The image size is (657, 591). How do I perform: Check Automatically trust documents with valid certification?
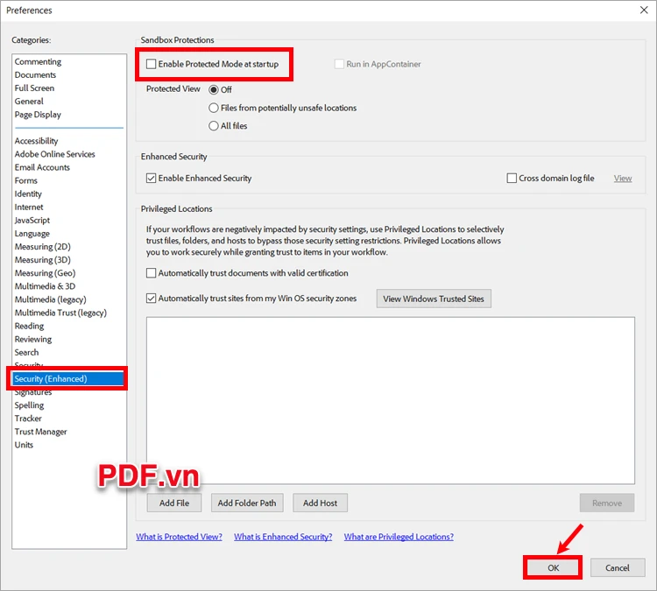click(151, 273)
